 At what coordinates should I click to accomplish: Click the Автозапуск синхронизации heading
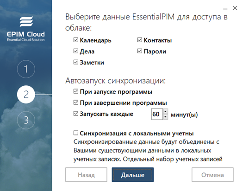(x=115, y=81)
